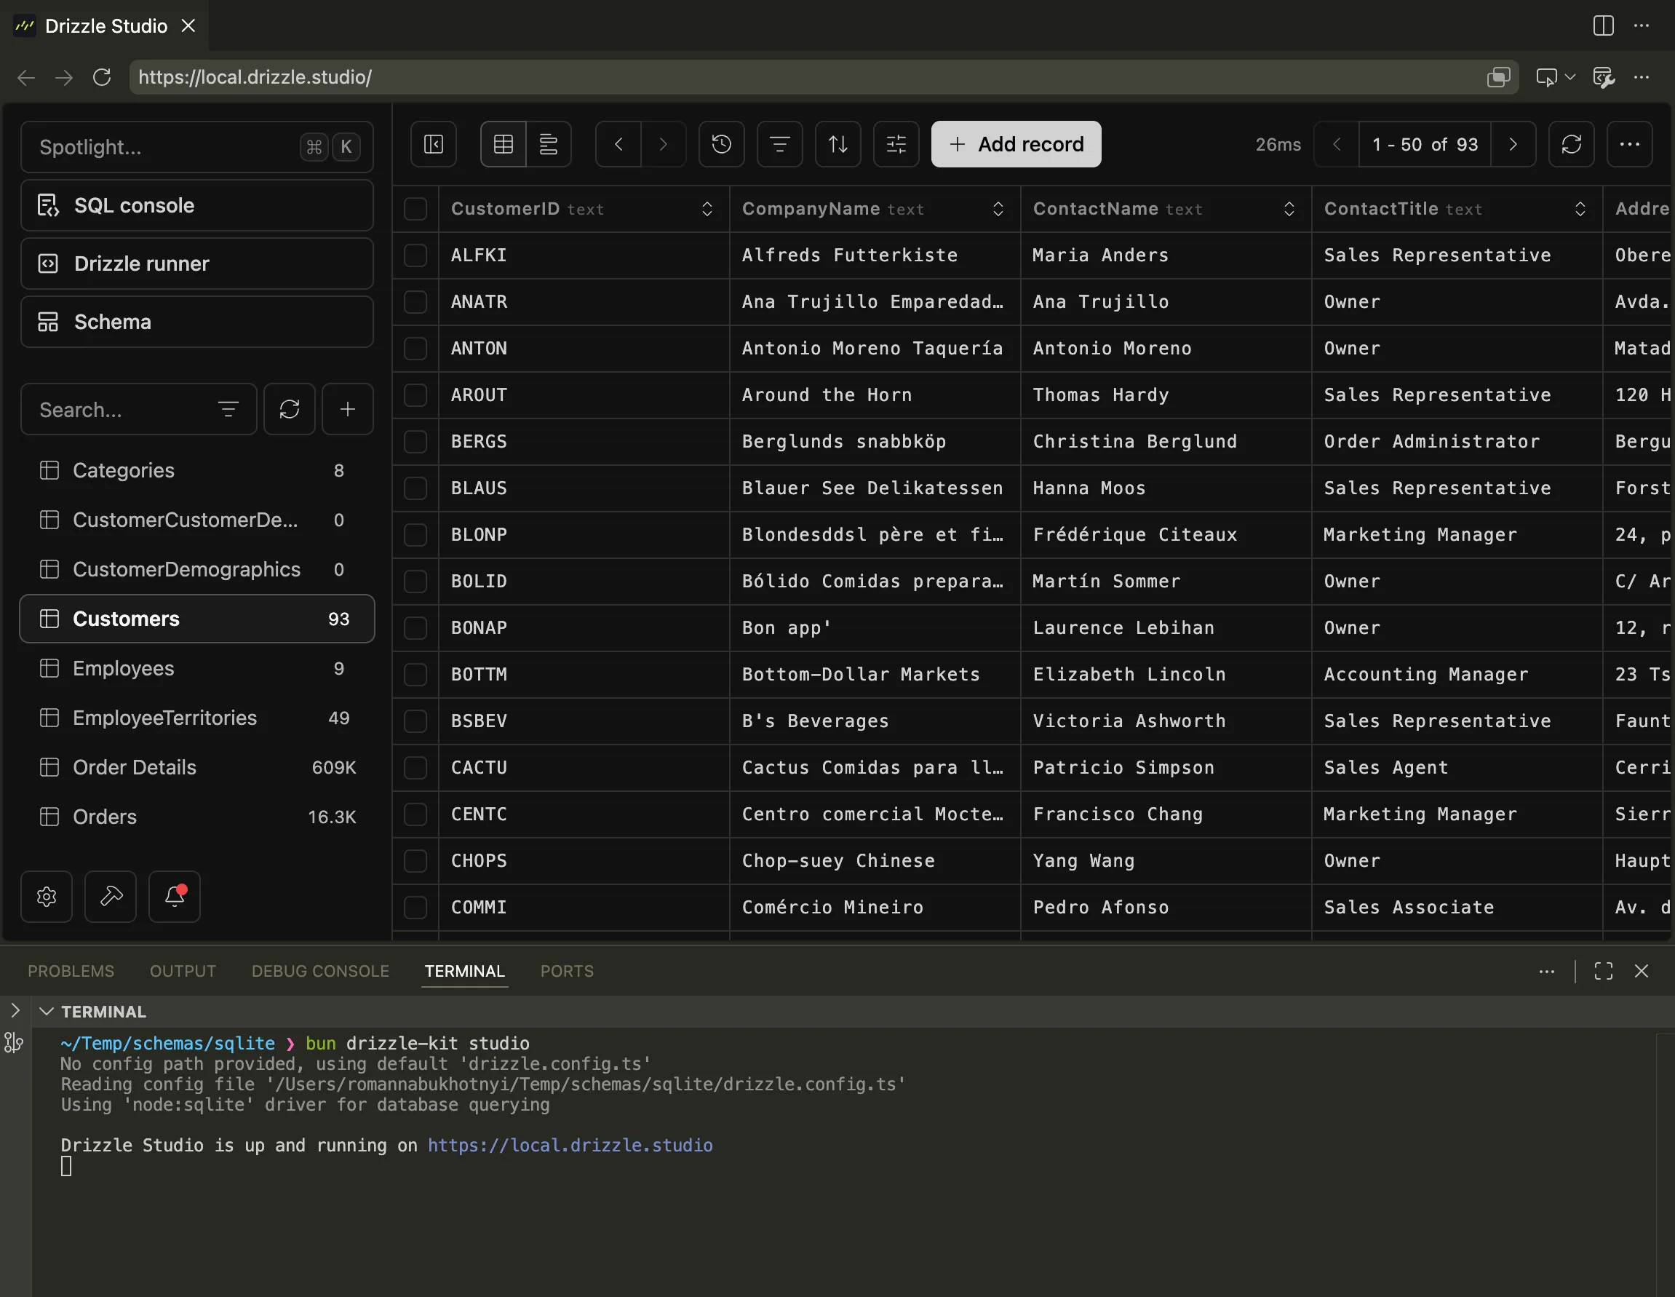This screenshot has height=1297, width=1675.
Task: Open settings gear in sidebar
Action: [47, 897]
